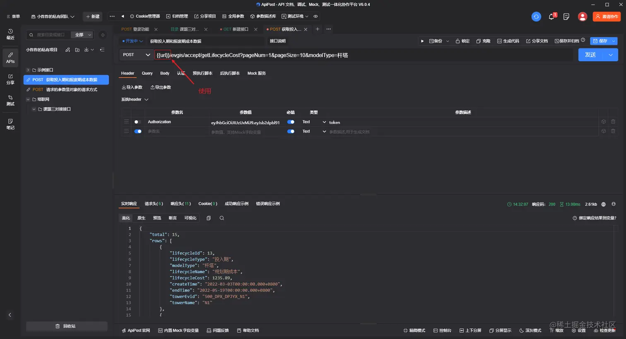Click the blue sync refresh icon
This screenshot has height=339, width=626.
536,17
